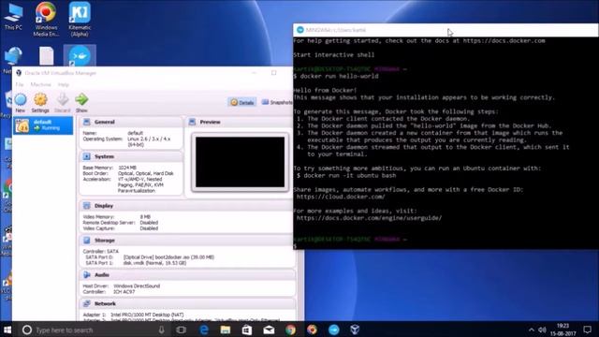Click the Display section header icon

(87, 206)
